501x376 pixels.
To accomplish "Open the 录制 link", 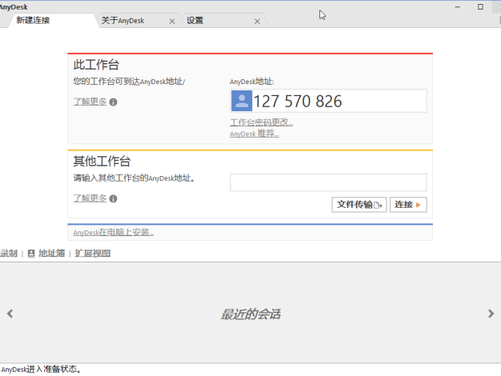I will pos(9,254).
